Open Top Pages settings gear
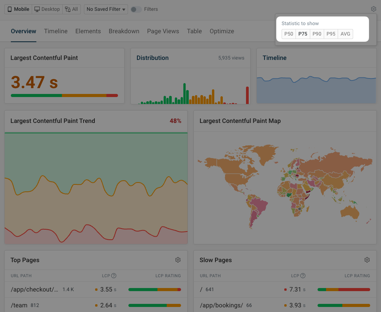The image size is (381, 312). pos(178,260)
